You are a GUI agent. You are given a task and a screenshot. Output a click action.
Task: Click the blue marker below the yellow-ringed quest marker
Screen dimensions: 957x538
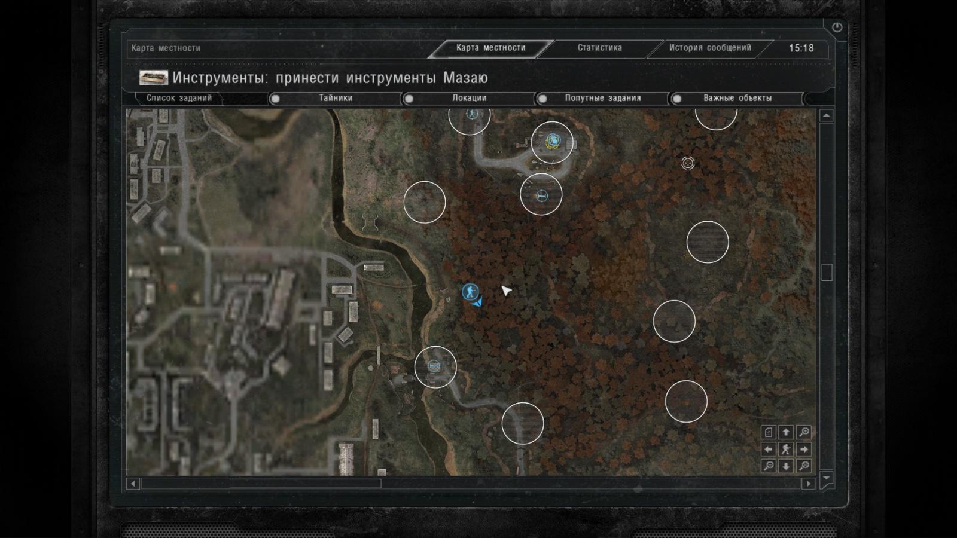541,195
